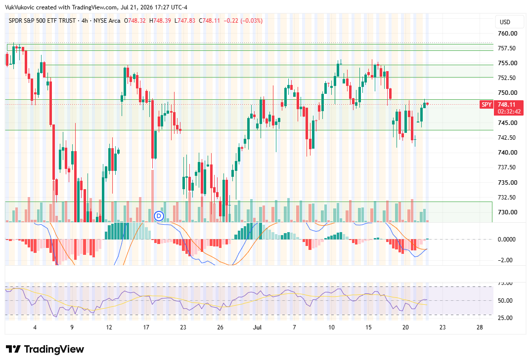This screenshot has height=364, width=531.
Task: Select the 4h interval label
Action: pyautogui.click(x=85, y=21)
